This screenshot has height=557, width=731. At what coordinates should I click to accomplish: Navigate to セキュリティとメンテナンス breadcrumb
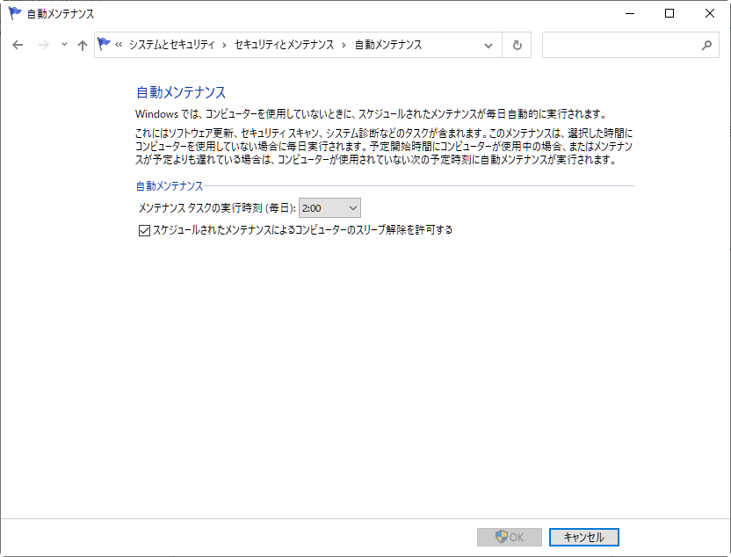[x=284, y=45]
